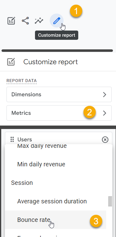
Task: Expand the Dimensions chevron arrow
Action: 105,95
